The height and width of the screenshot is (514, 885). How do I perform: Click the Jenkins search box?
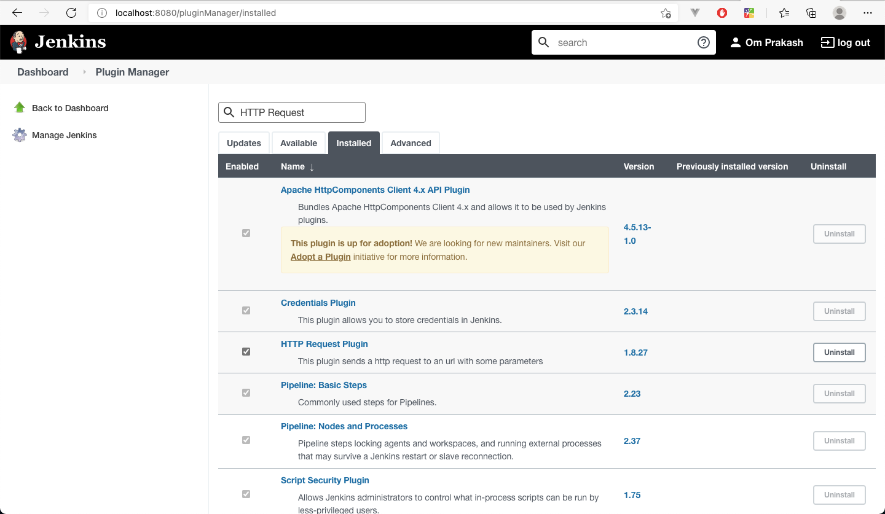(x=624, y=42)
